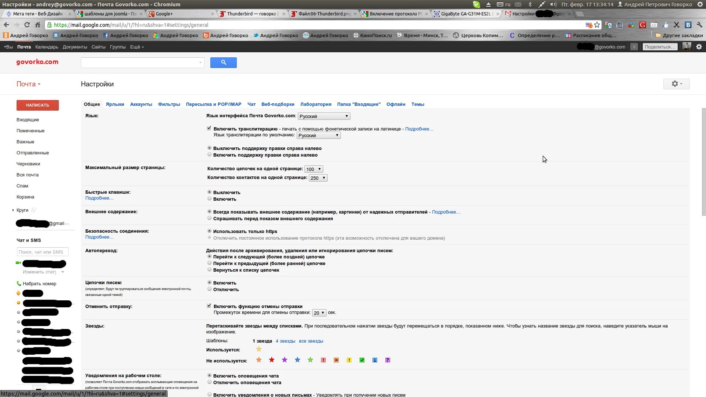
Task: Open the Лаборатория settings tab
Action: (315, 104)
